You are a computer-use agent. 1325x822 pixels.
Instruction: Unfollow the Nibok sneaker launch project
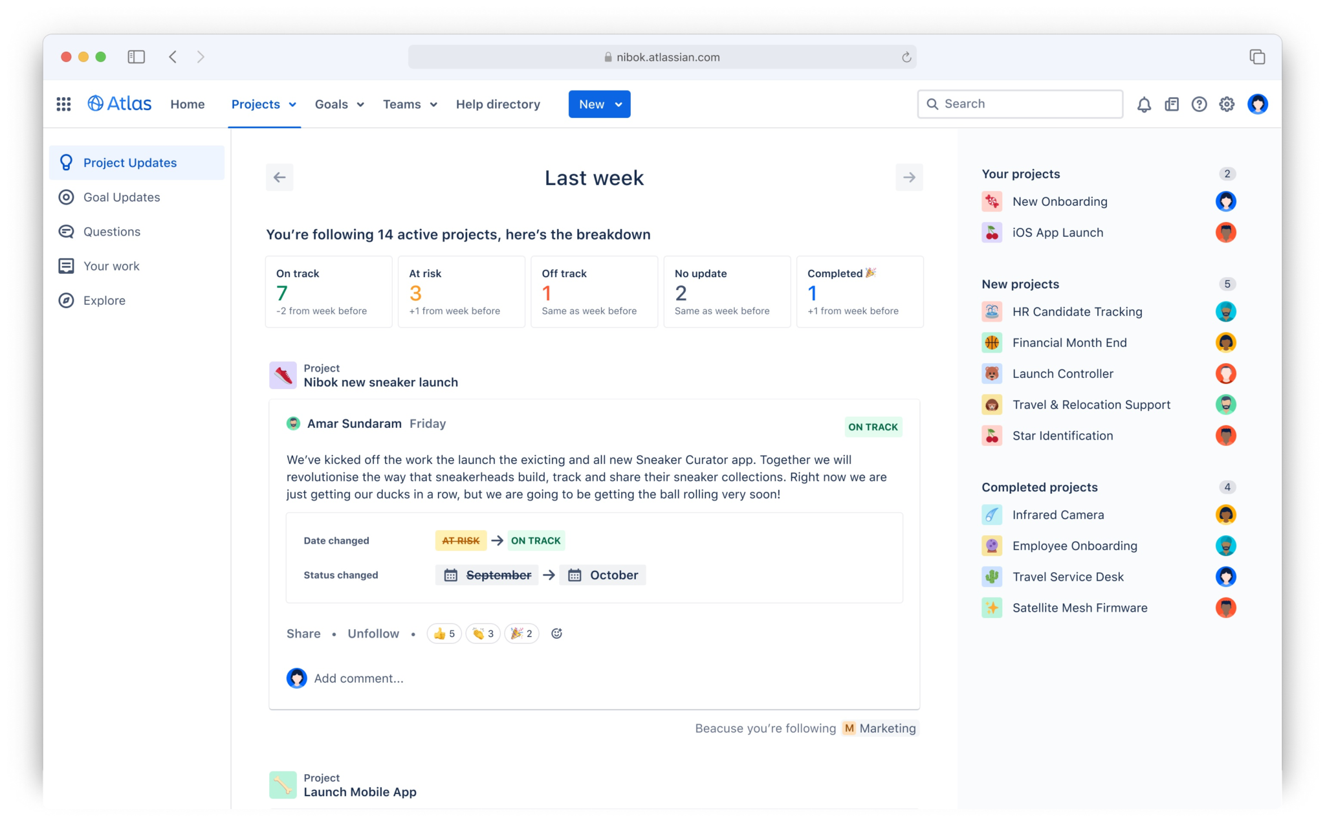[373, 634]
